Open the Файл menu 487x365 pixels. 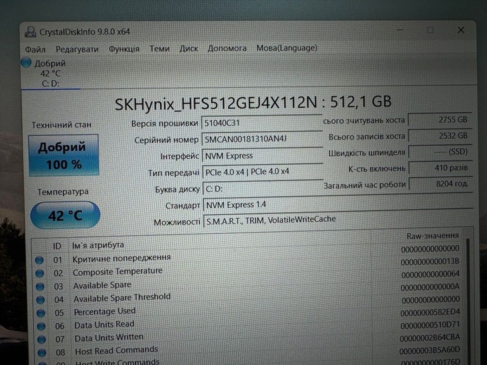(35, 49)
